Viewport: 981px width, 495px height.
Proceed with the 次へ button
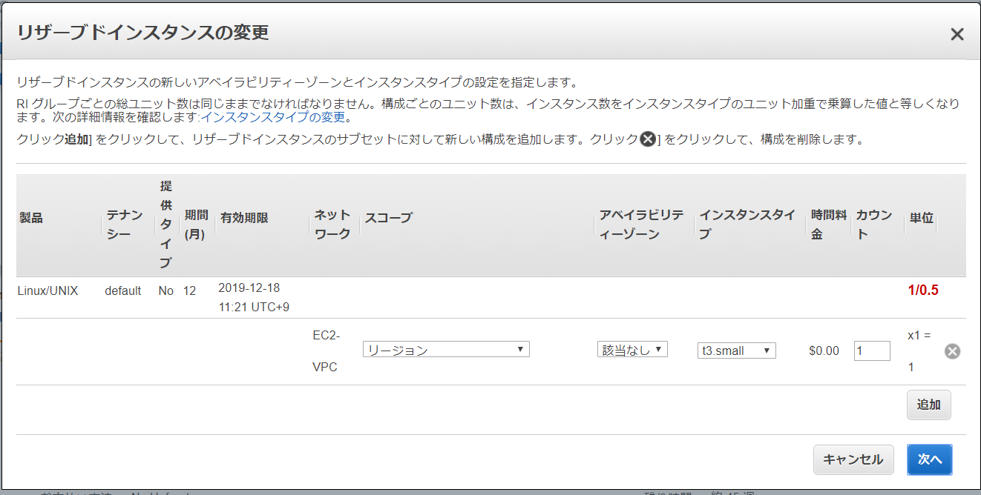929,459
